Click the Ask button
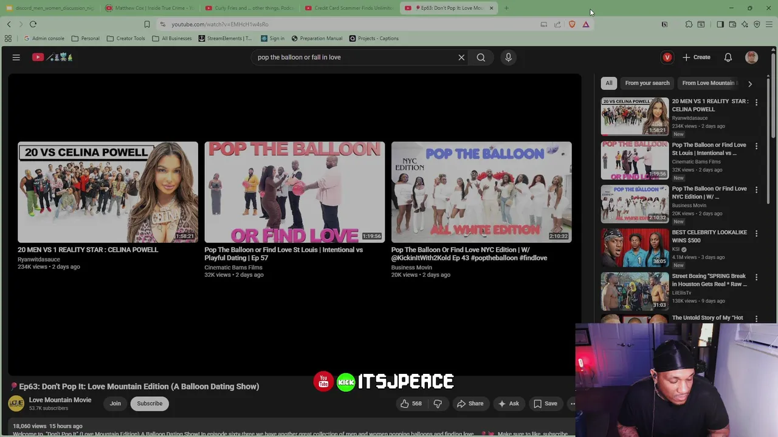Viewport: 778px width, 437px height. [508, 404]
